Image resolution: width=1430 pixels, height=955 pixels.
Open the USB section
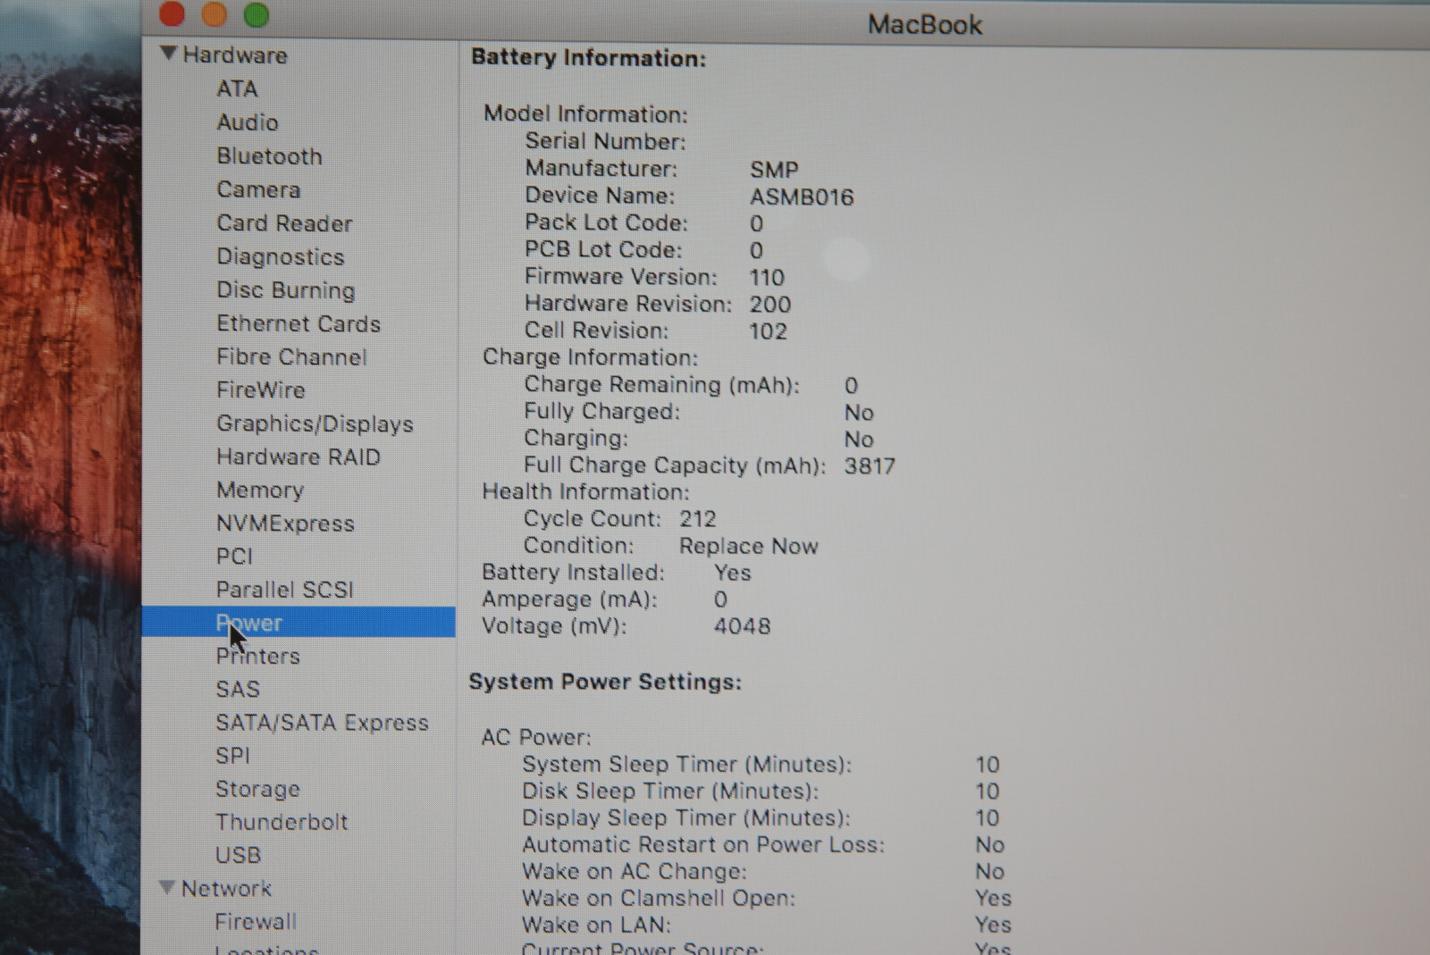(x=238, y=856)
